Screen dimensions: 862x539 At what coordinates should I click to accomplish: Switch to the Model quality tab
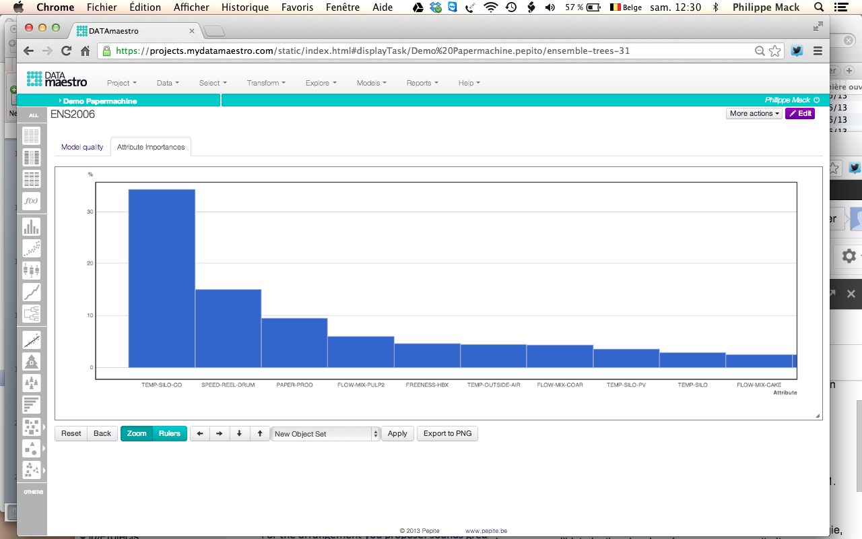(x=82, y=147)
